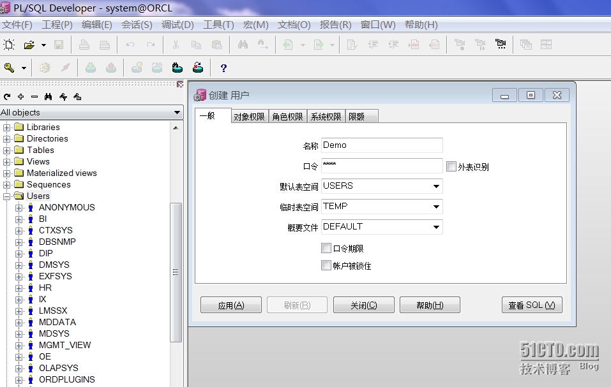
Task: Click the object browser scroll up arrow
Action: click(176, 128)
